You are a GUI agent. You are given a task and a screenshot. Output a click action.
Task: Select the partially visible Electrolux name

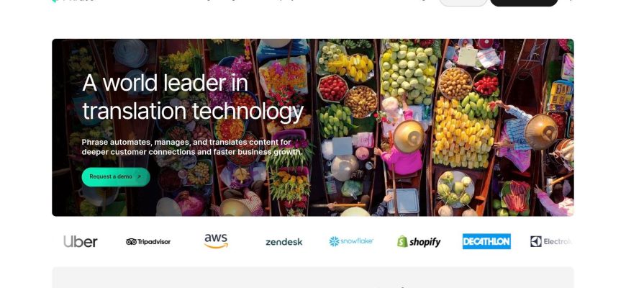tap(558, 241)
